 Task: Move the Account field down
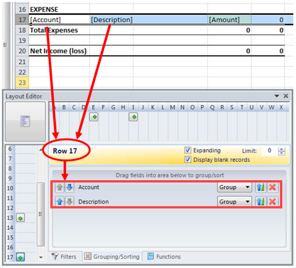pos(70,187)
